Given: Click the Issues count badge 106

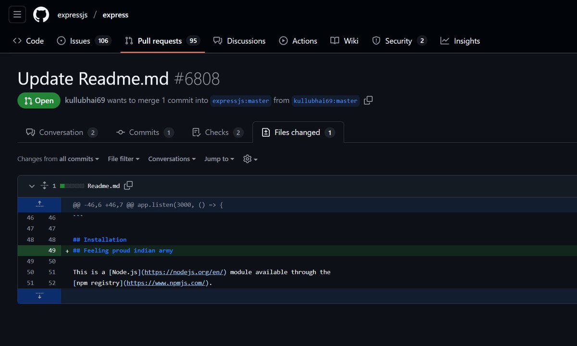Looking at the screenshot, I should [103, 41].
